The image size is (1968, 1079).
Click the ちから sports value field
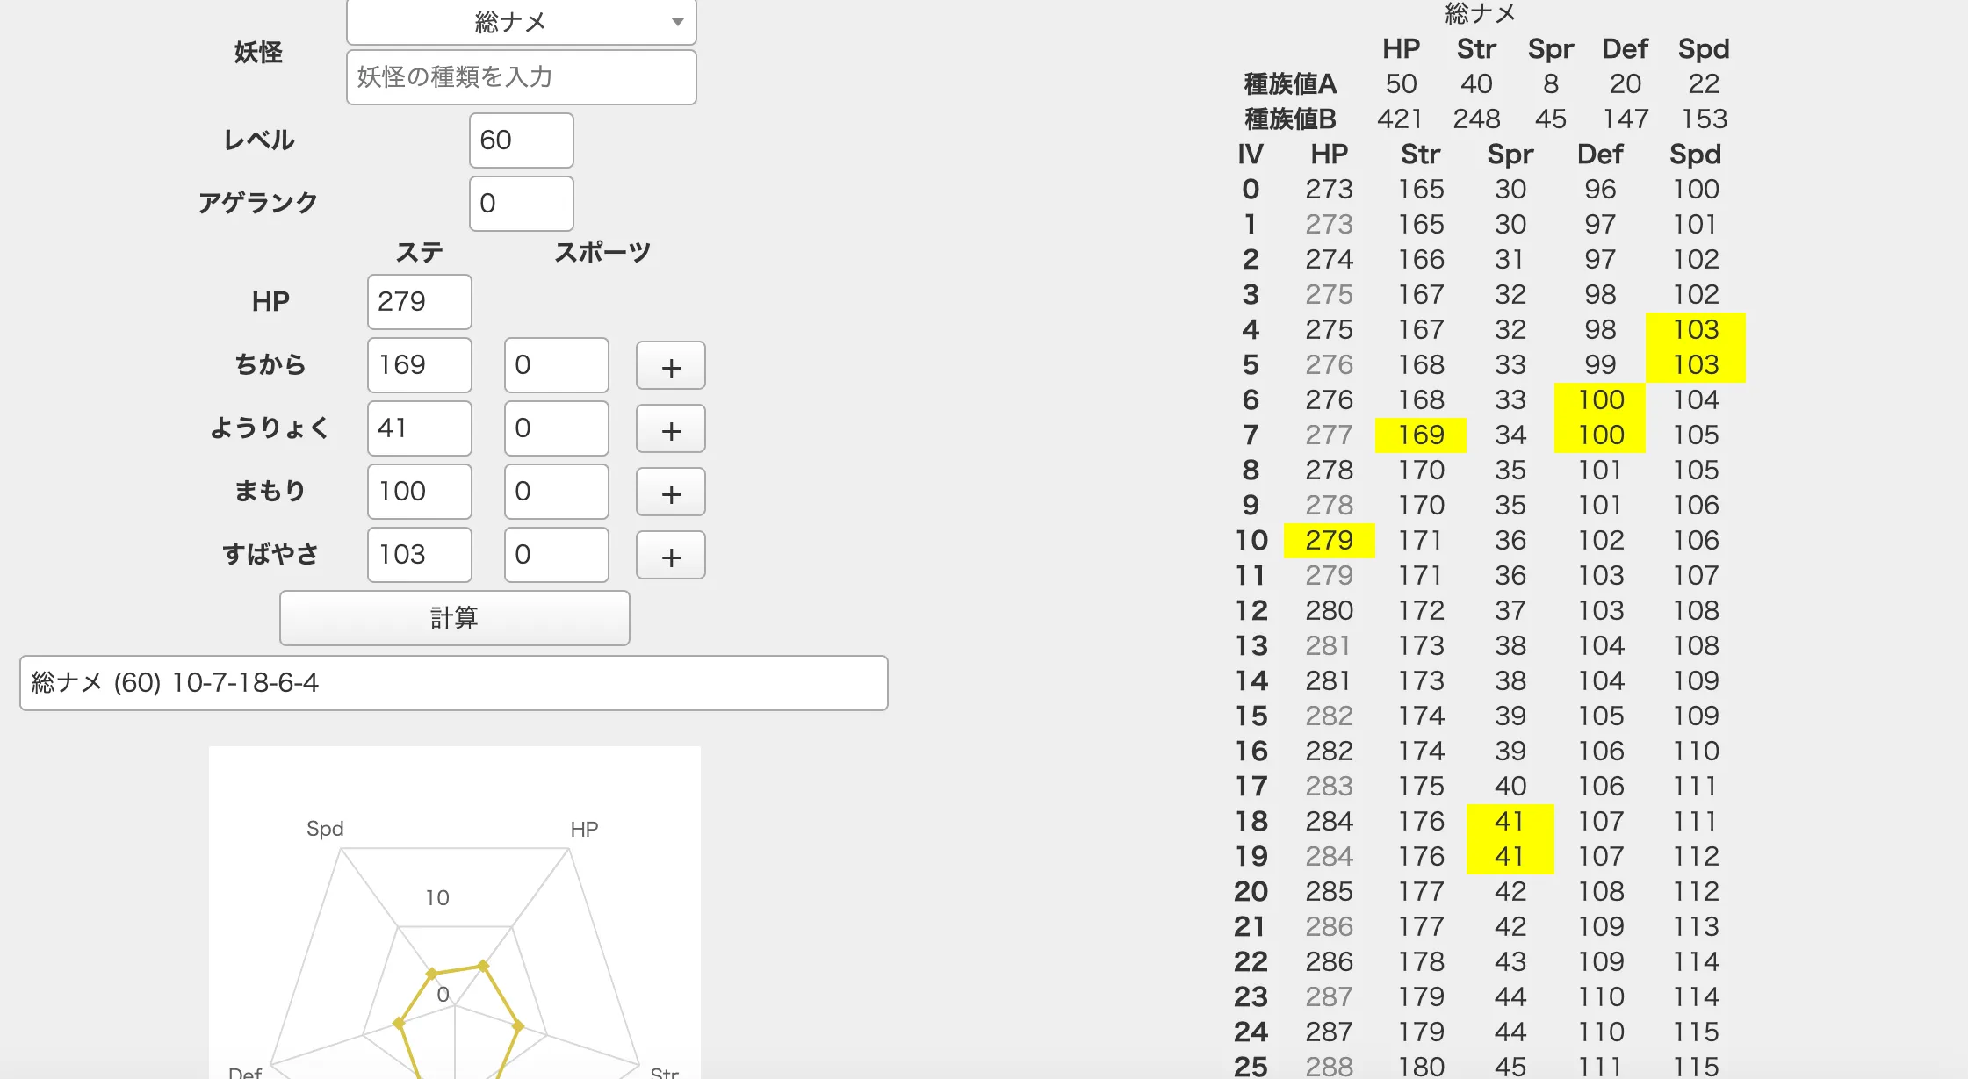pyautogui.click(x=556, y=365)
